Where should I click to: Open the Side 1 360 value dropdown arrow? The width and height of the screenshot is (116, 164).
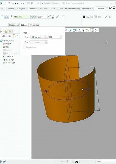(61, 37)
